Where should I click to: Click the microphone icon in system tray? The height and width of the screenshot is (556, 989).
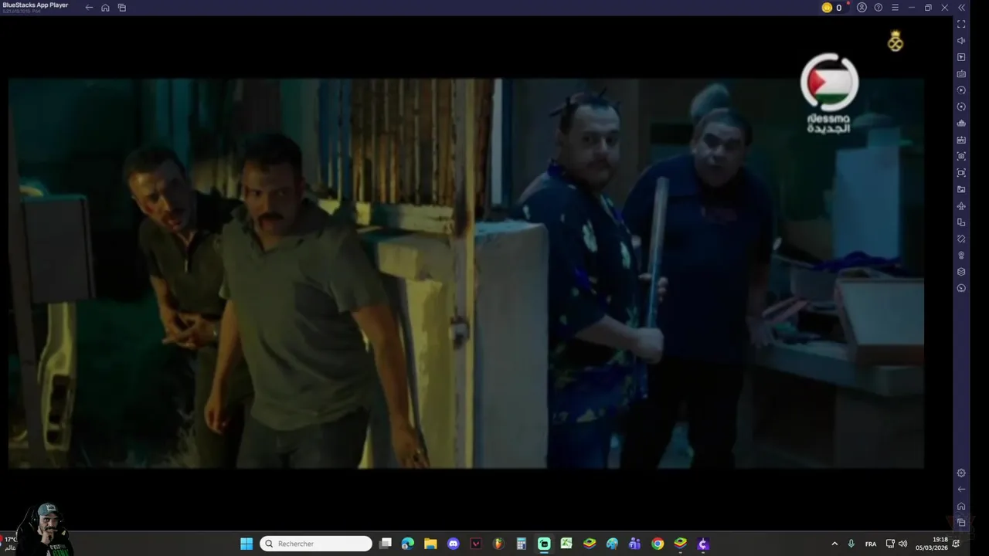tap(851, 544)
